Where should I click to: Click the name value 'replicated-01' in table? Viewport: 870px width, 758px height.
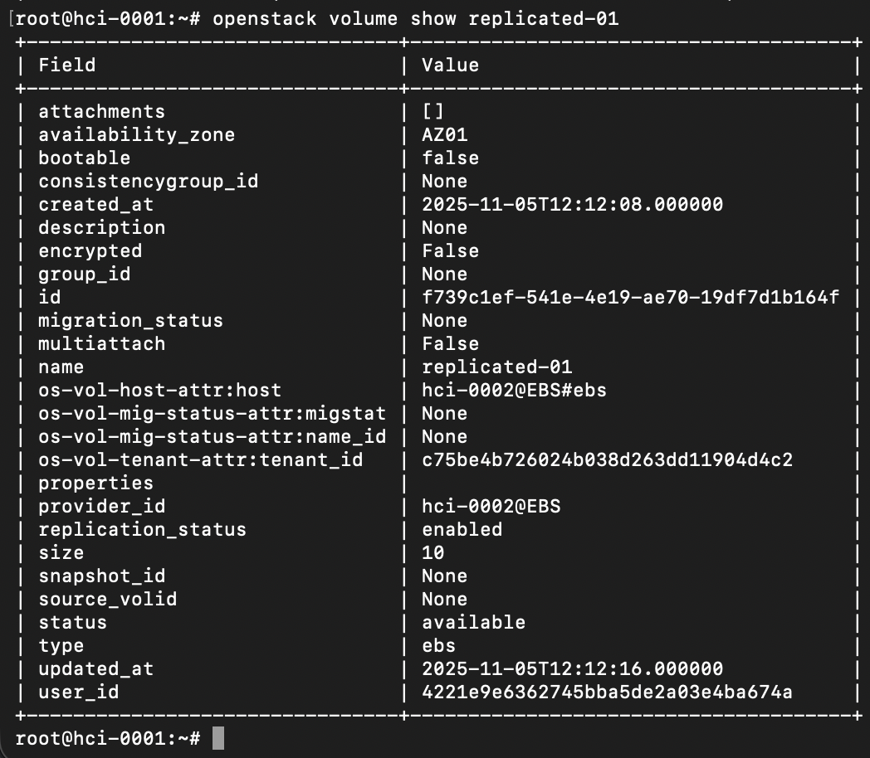496,367
